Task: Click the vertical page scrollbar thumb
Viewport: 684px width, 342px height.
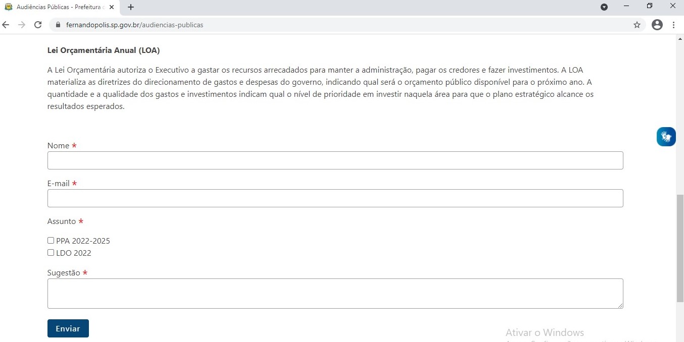Action: (x=680, y=247)
